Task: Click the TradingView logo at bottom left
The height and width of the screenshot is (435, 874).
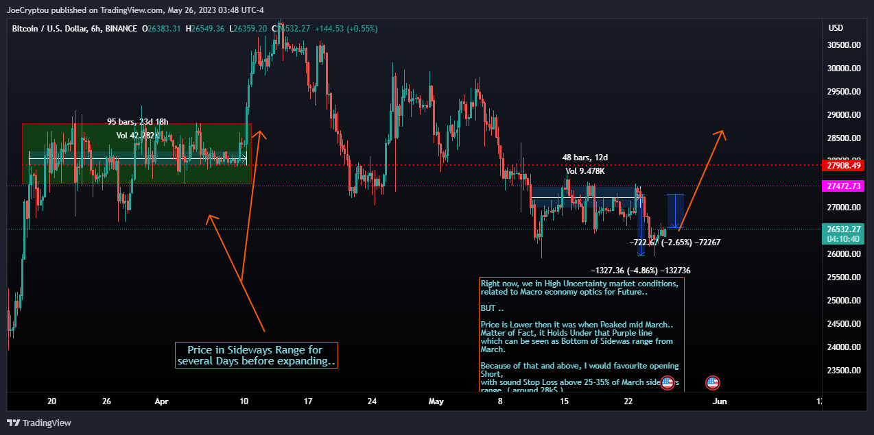Action: [39, 423]
